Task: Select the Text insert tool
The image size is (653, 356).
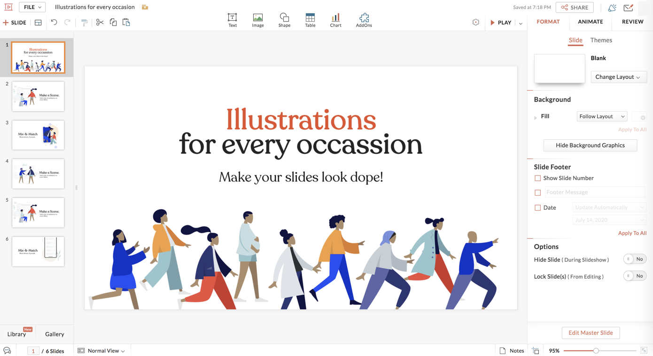Action: pyautogui.click(x=232, y=20)
